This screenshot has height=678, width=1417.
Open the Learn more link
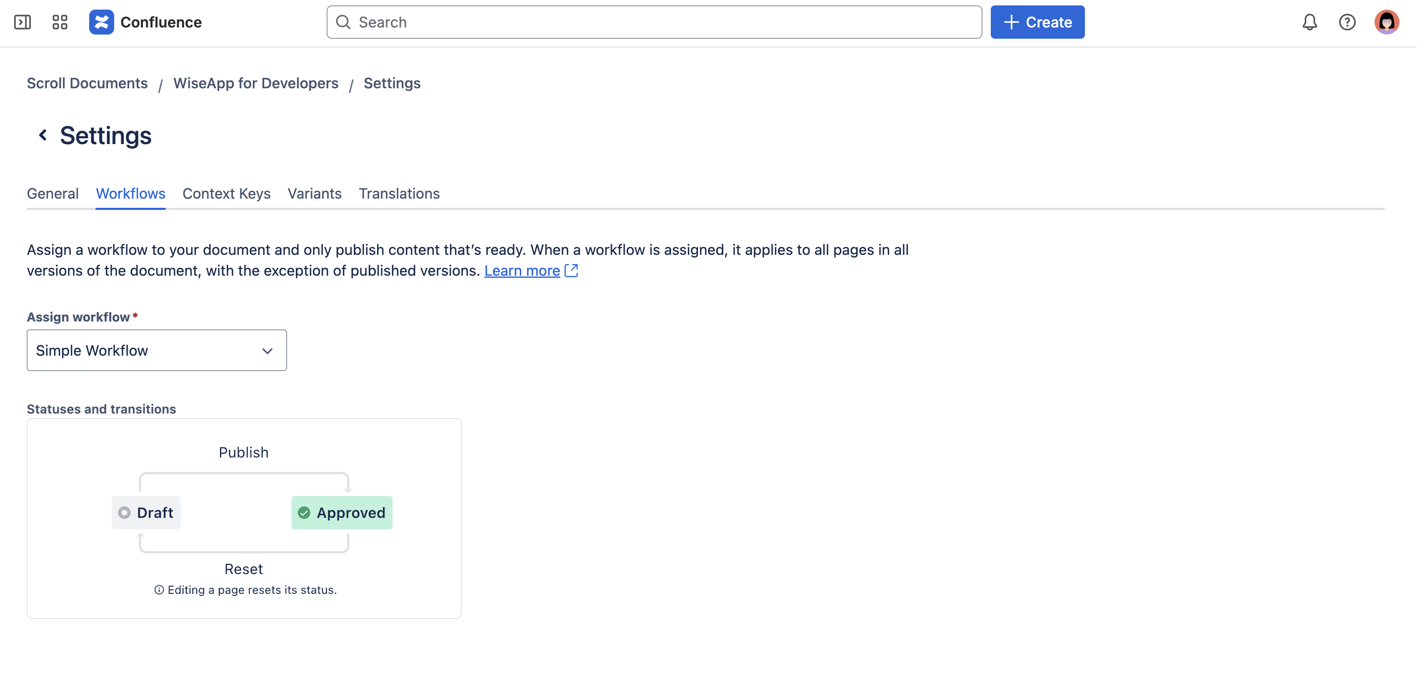[x=522, y=270]
